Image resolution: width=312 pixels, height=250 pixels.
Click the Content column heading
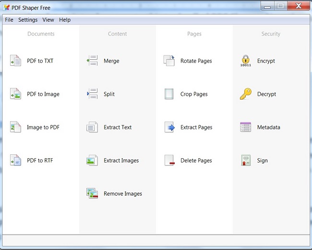tap(118, 34)
